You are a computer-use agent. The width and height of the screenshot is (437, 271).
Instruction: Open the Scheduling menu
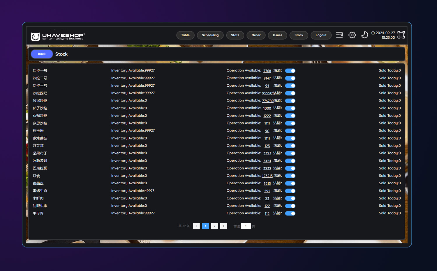click(x=210, y=35)
